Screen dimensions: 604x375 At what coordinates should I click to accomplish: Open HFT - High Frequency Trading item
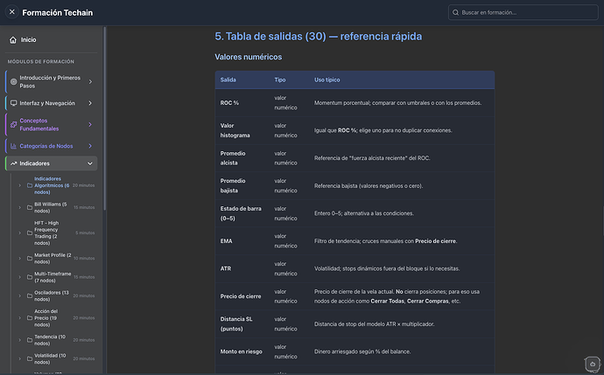[x=46, y=233]
